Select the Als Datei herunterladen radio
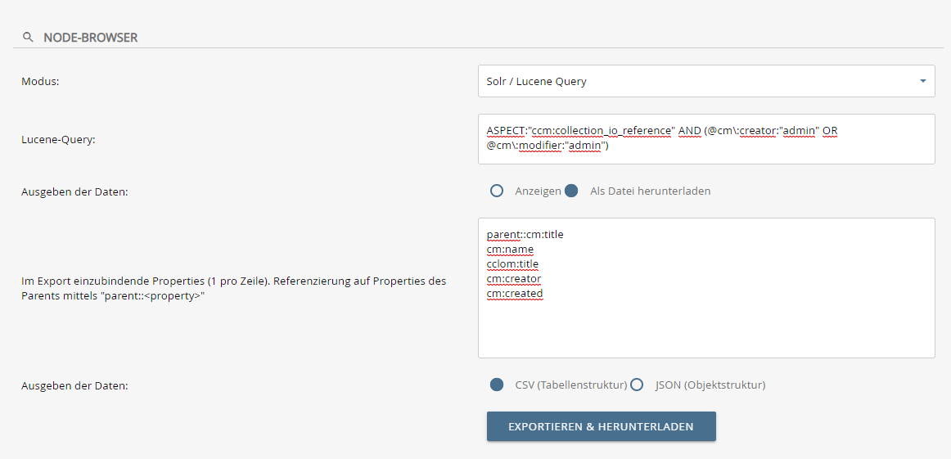Screen dimensions: 951x459 (x=571, y=191)
